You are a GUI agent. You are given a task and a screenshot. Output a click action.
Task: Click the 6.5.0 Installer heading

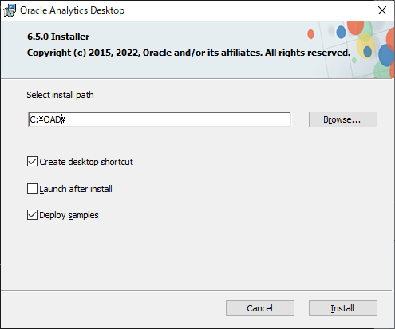(58, 37)
